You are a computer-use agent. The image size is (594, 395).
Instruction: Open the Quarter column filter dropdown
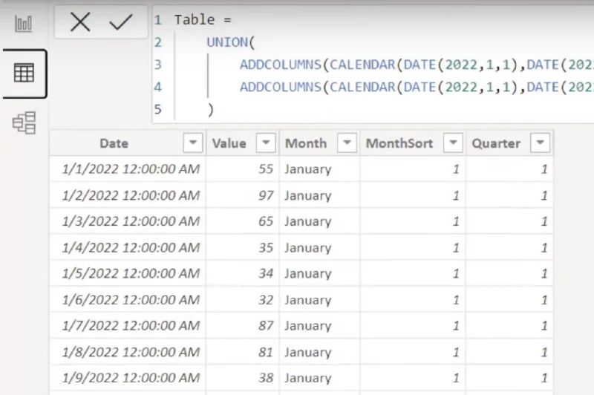[541, 143]
